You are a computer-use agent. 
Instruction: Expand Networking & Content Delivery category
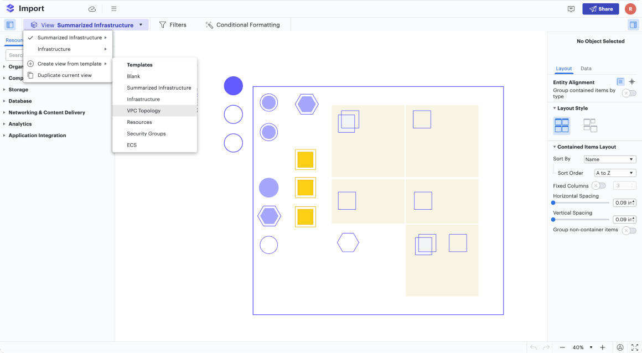(46, 112)
